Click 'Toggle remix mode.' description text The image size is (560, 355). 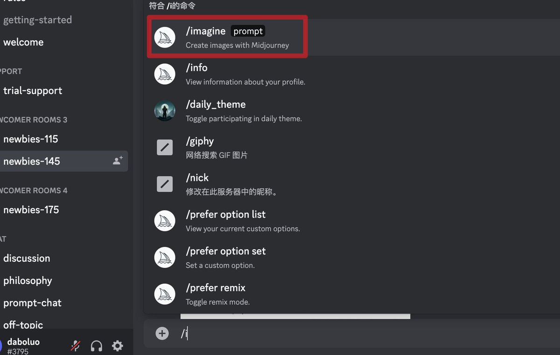coord(217,302)
